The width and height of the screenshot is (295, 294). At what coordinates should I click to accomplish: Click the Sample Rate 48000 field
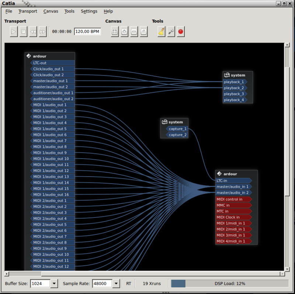coord(103,283)
